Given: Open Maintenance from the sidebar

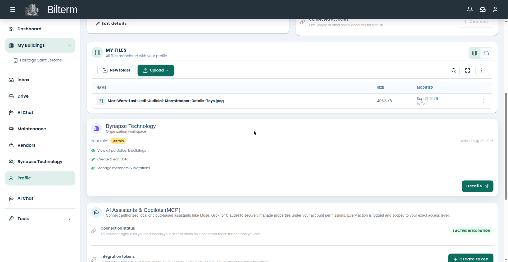Looking at the screenshot, I should click(40, 129).
